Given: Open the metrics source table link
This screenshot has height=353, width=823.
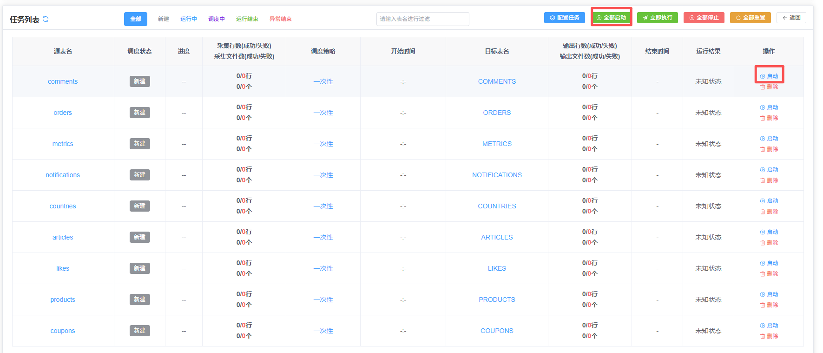Looking at the screenshot, I should coord(63,144).
